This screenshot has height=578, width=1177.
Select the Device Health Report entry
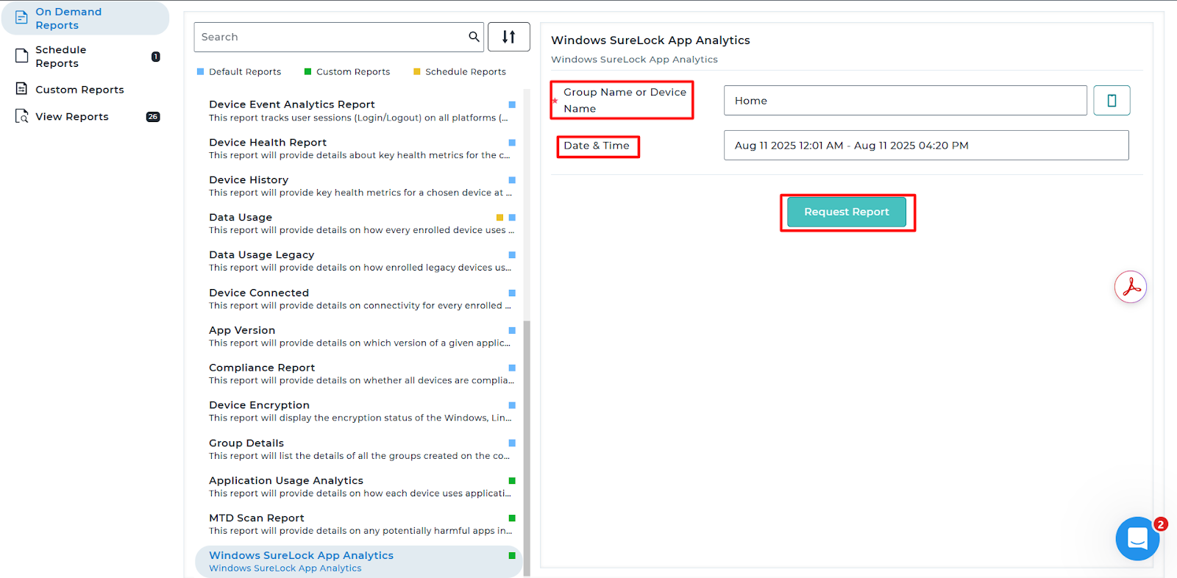click(x=268, y=143)
